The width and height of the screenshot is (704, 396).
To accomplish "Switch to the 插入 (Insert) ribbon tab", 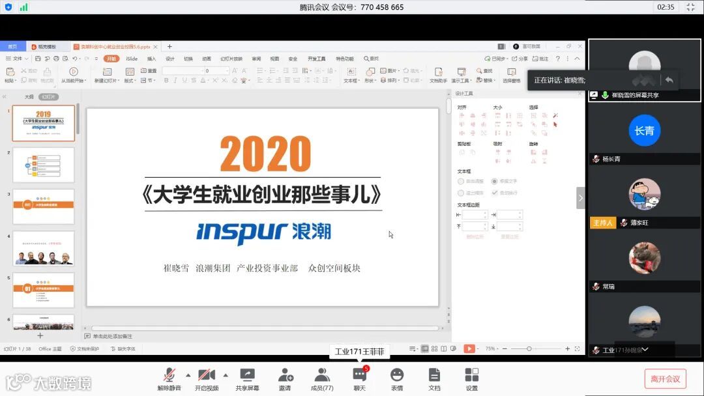I will (151, 59).
